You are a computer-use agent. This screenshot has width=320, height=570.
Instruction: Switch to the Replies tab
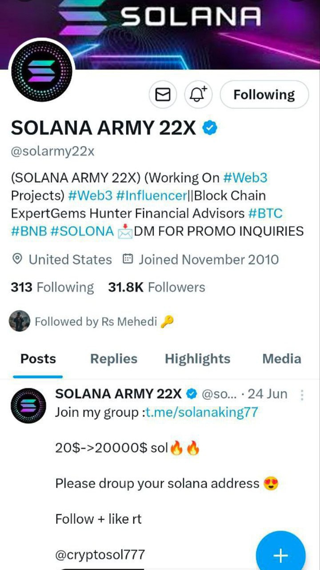click(x=114, y=359)
